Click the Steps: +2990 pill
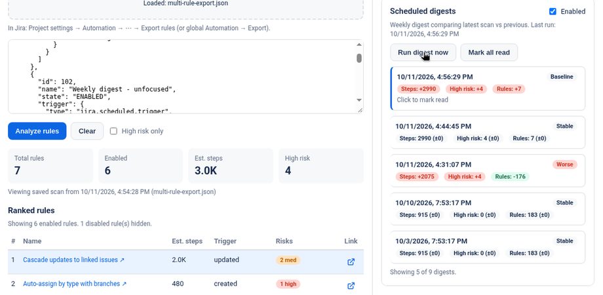Viewport: 603px width, 295px height. point(418,89)
